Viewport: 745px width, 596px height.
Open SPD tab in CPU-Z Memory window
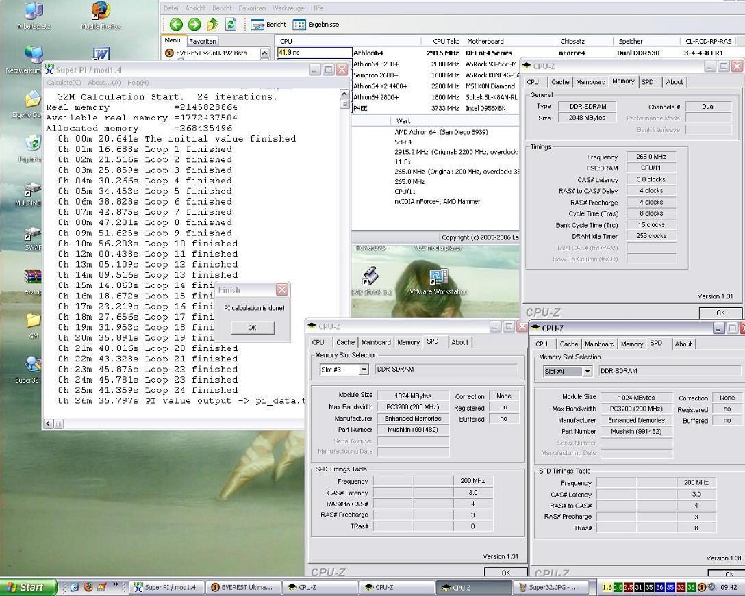pyautogui.click(x=647, y=82)
